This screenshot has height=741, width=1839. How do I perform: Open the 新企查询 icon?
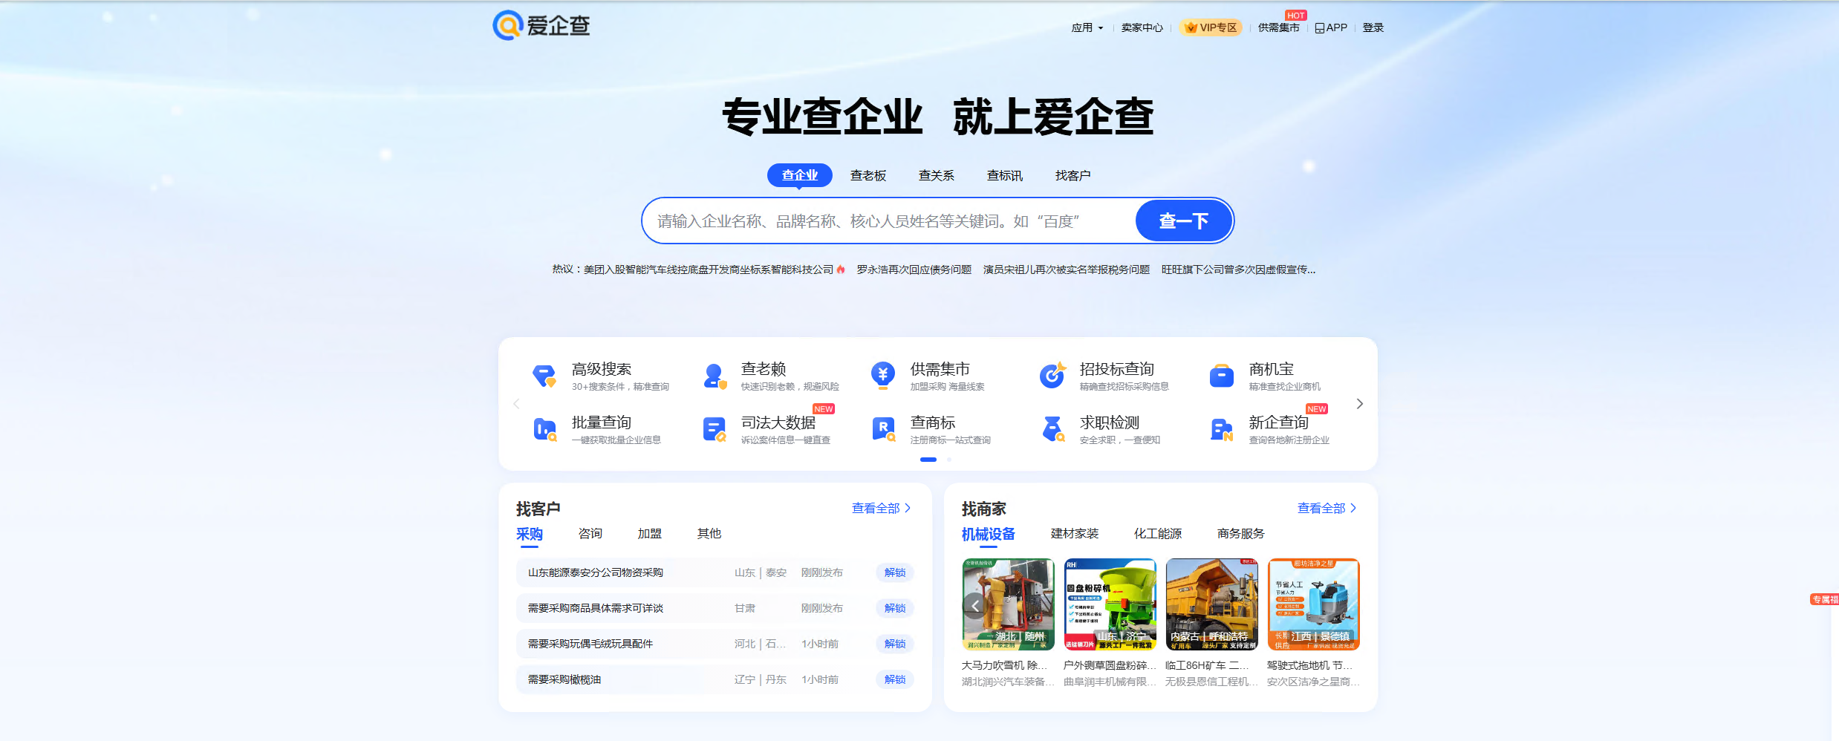coord(1221,429)
